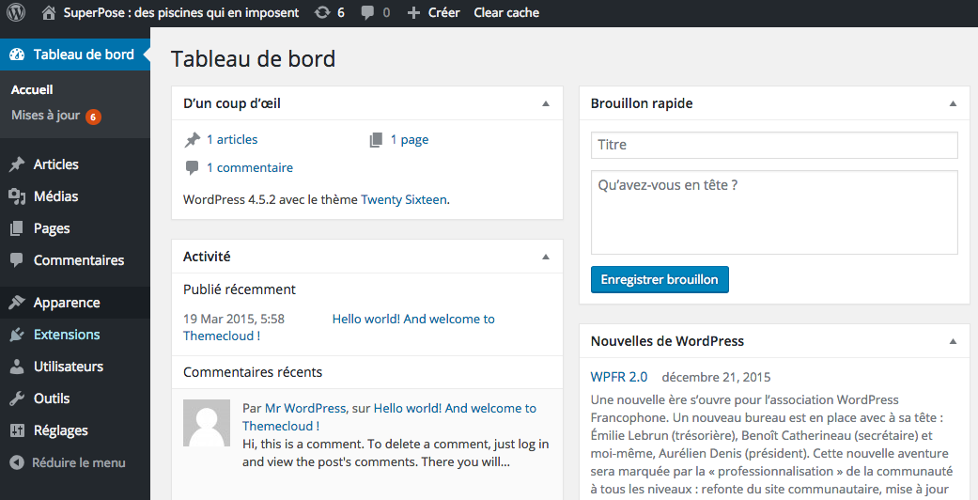Screen dimensions: 978x500
Task: Click the Enregistrer brouillon button
Action: (x=660, y=280)
